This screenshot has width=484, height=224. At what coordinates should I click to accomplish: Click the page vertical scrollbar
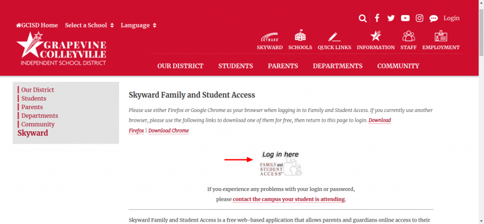tap(481, 112)
